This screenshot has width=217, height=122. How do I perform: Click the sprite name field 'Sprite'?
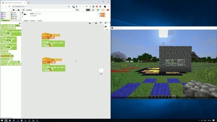[35, 14]
